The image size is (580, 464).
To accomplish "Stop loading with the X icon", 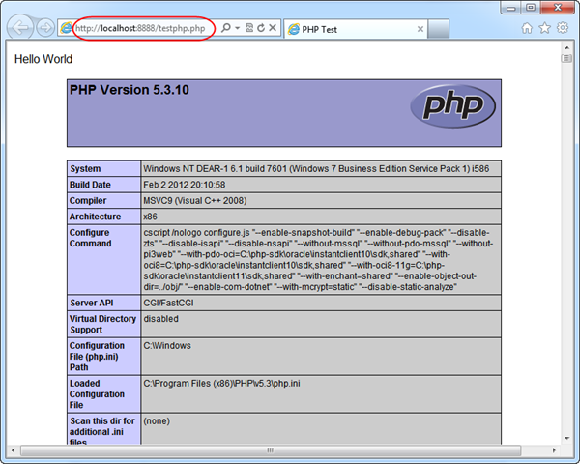I will click(273, 28).
